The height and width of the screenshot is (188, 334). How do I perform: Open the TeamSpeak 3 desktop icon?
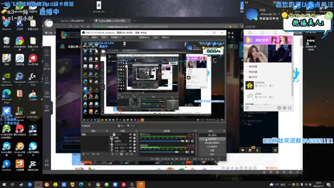[x=20, y=79]
